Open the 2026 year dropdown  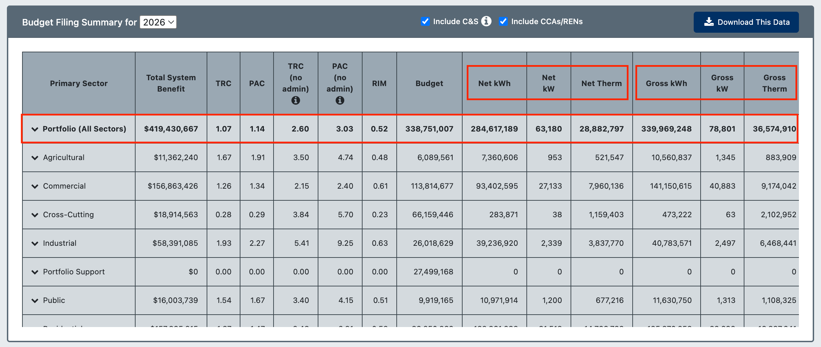coord(158,22)
